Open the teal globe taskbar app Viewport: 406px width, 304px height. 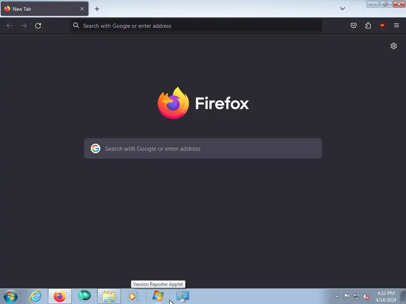84,296
